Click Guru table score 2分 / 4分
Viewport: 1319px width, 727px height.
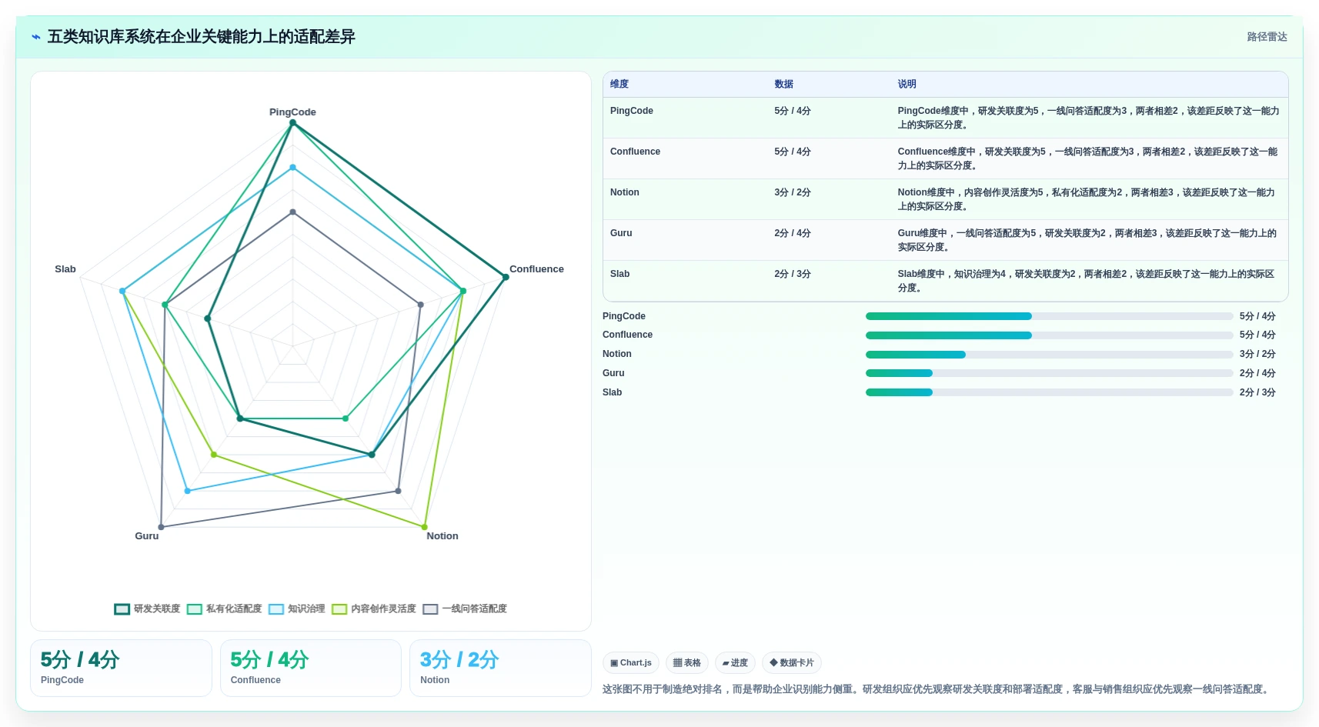793,233
